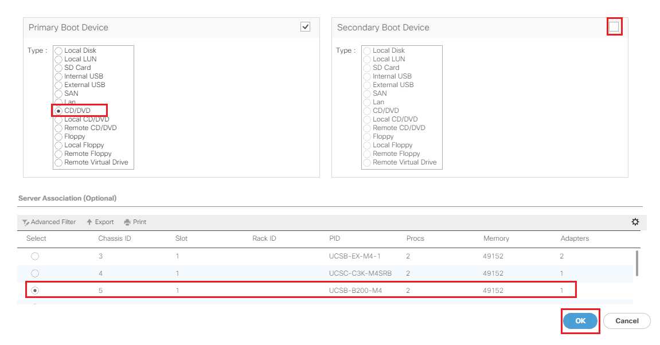The image size is (660, 345).
Task: Choose SD Card under Secondary Boot Device
Action: point(367,68)
